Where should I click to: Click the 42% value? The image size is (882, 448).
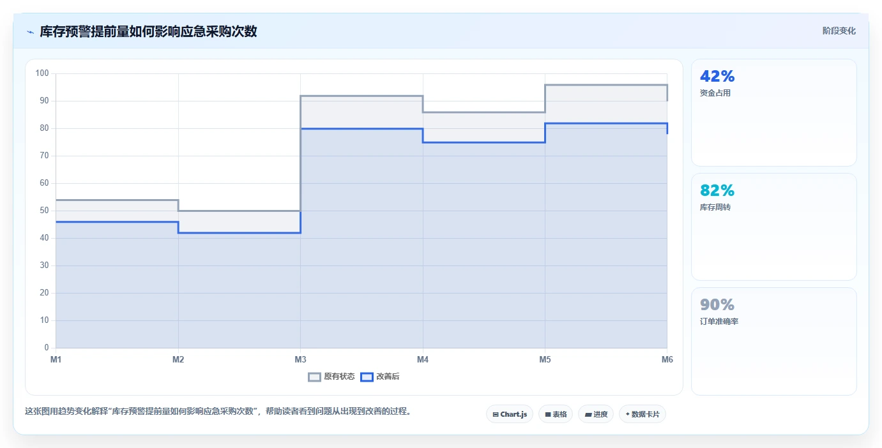coord(717,77)
